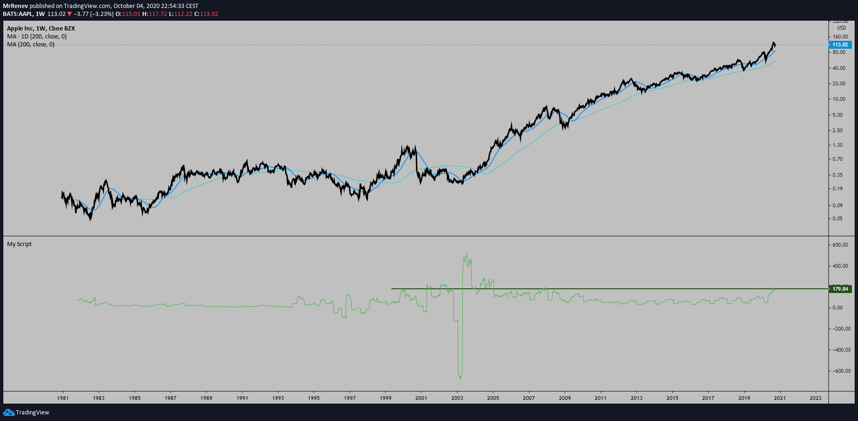Click the 0.05 price axis label

coord(838,218)
